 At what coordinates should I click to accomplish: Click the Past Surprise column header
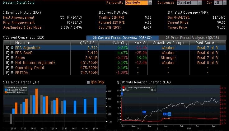(208, 43)
